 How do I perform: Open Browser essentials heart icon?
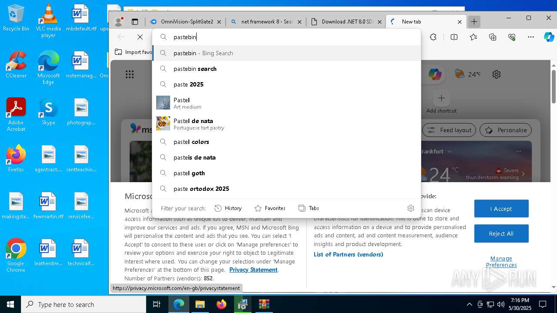pos(512,37)
